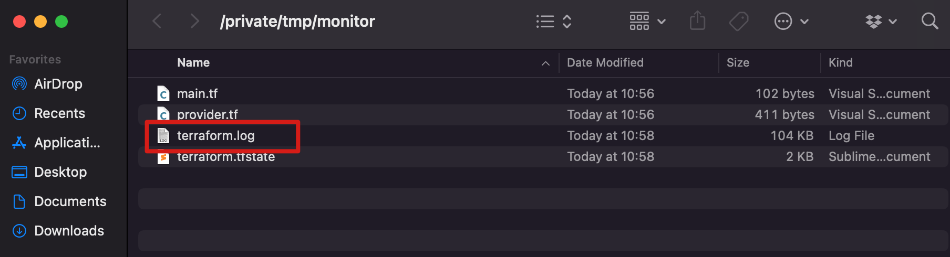Click the back navigation arrow
Screen dimensions: 950x257
pos(157,22)
